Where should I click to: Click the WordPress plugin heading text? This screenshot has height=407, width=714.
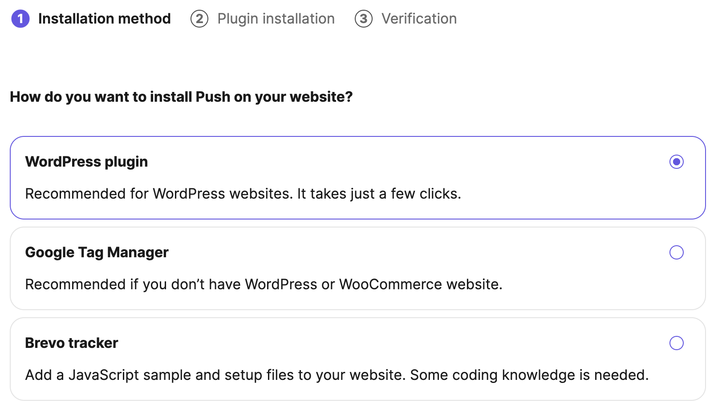(x=86, y=162)
